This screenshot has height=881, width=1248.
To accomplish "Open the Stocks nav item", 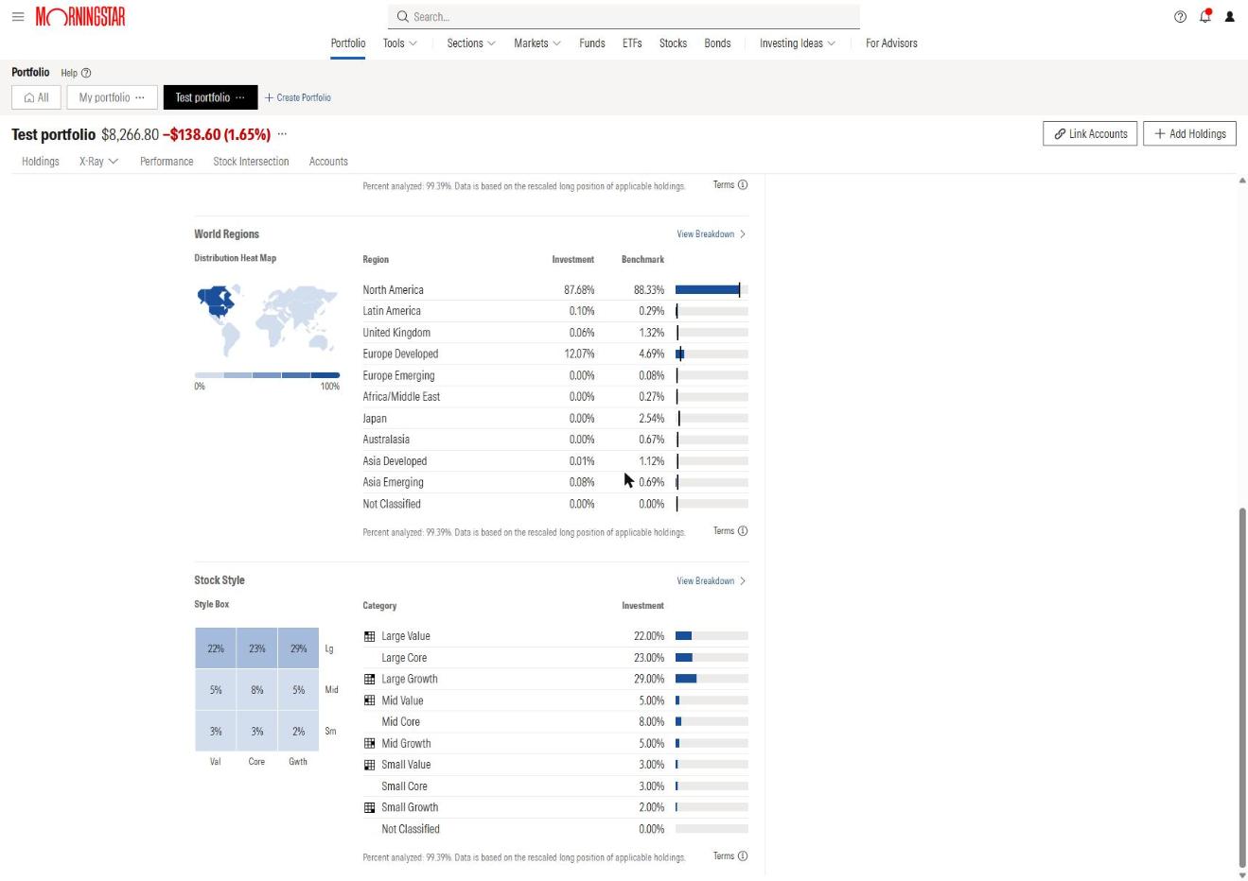I will point(673,43).
